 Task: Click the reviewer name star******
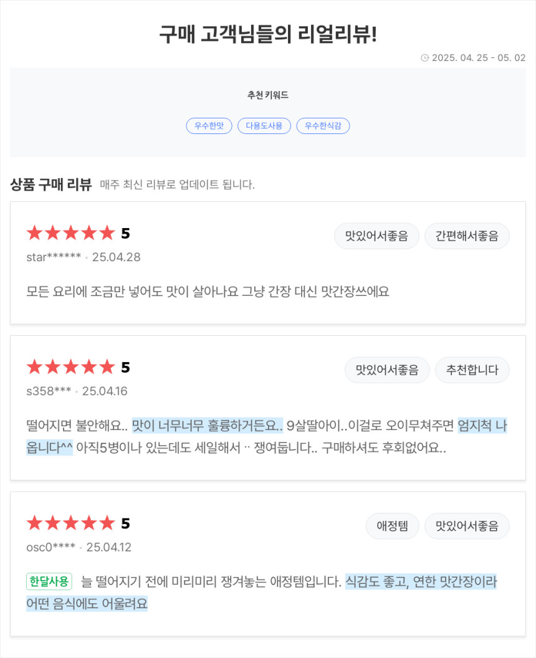[x=54, y=257]
